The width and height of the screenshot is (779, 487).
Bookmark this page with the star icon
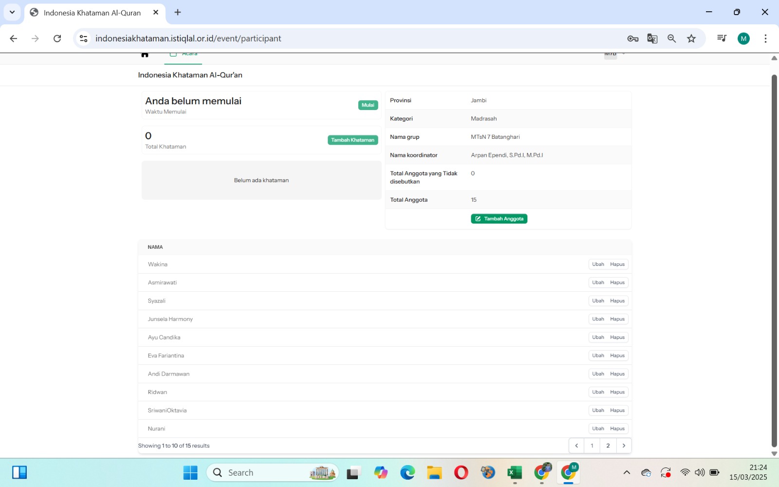point(691,38)
